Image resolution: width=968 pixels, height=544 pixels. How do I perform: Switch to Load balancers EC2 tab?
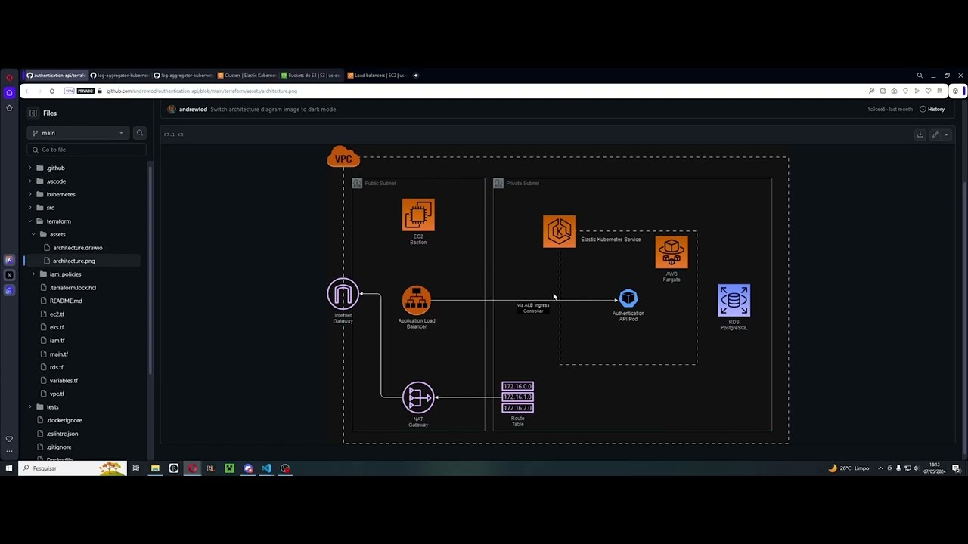pyautogui.click(x=376, y=76)
